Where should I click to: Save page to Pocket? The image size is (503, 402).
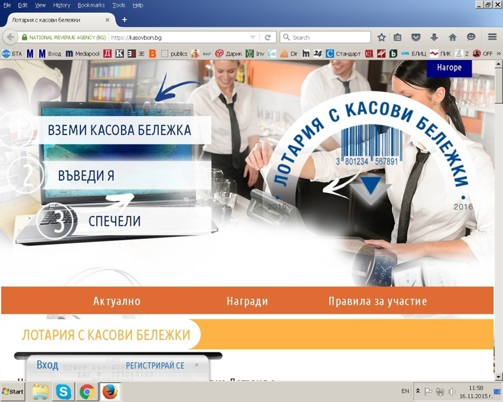click(415, 37)
